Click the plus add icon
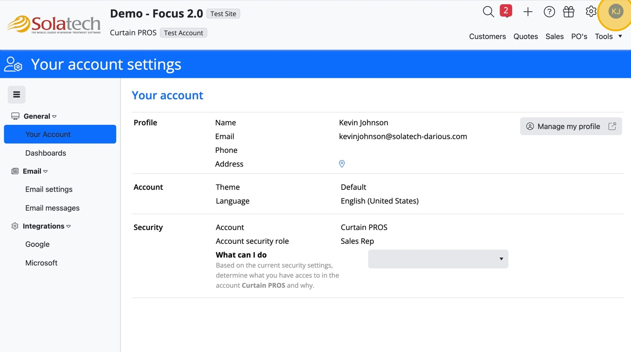The image size is (631, 352). pyautogui.click(x=528, y=12)
